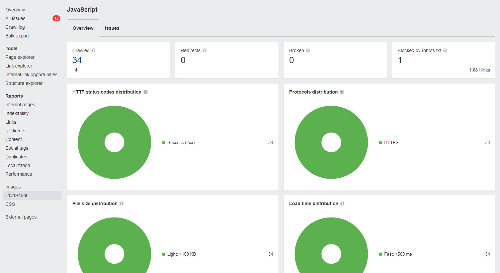Click the crawled count 34
Screen dimensions: 500x273
click(x=77, y=60)
